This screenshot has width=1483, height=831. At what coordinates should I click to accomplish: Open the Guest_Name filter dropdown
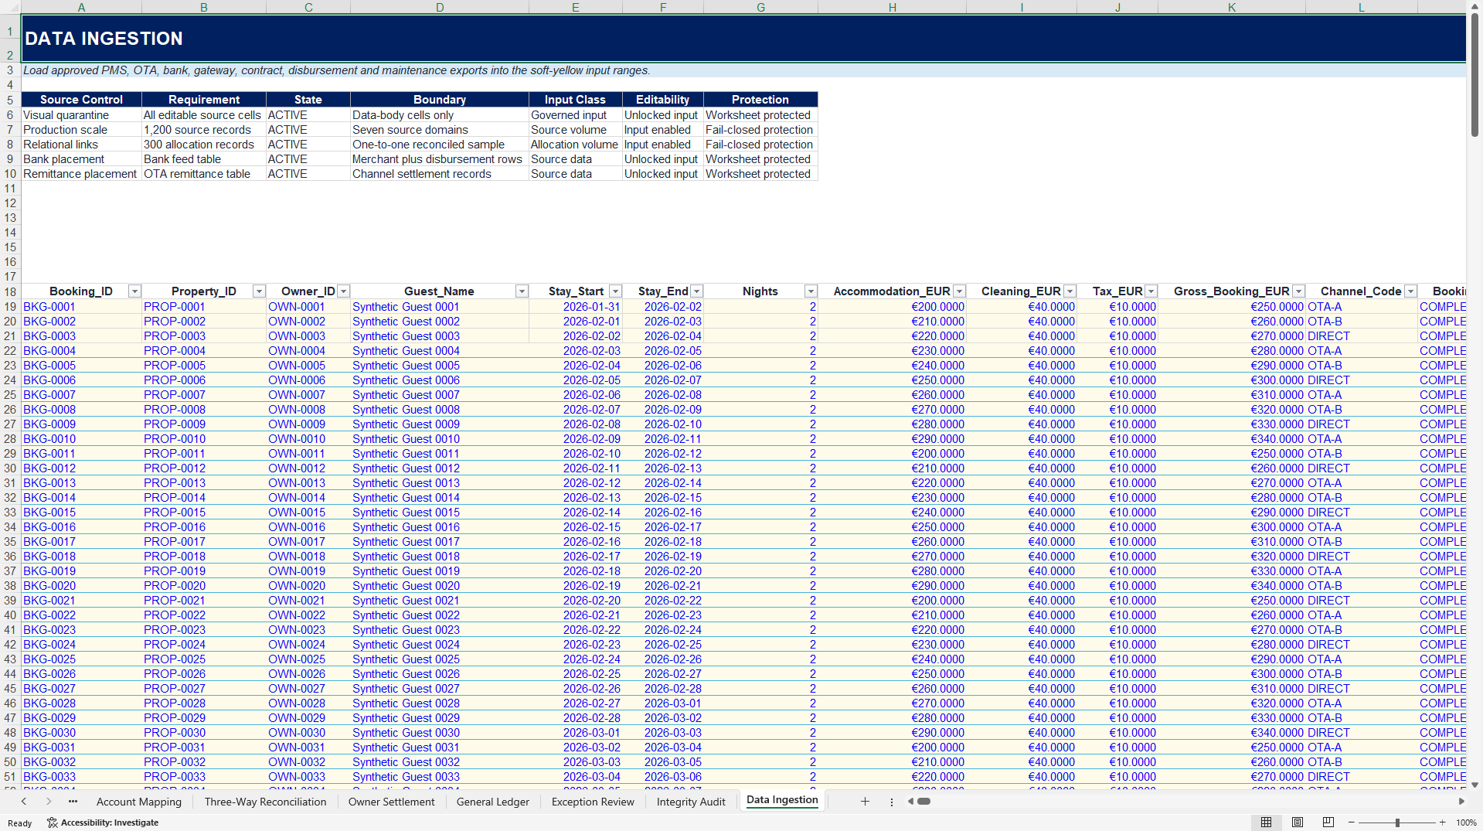[x=522, y=291]
